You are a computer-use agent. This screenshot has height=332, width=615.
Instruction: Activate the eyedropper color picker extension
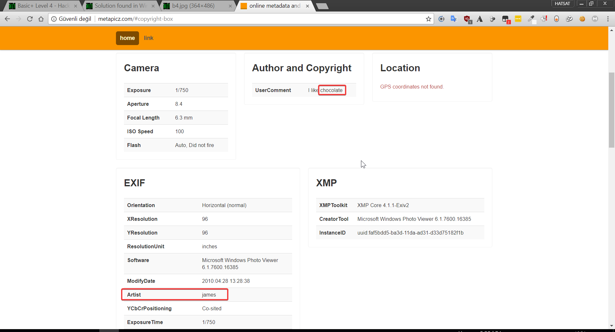coord(531,19)
